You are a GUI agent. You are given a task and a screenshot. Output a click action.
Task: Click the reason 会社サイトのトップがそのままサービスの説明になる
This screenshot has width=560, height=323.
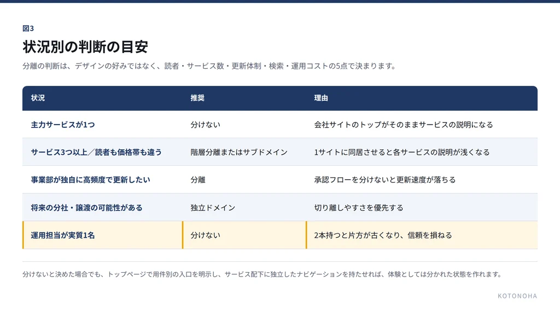click(404, 125)
